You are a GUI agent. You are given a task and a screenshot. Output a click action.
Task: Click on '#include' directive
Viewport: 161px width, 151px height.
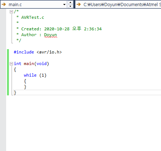pos(24,52)
